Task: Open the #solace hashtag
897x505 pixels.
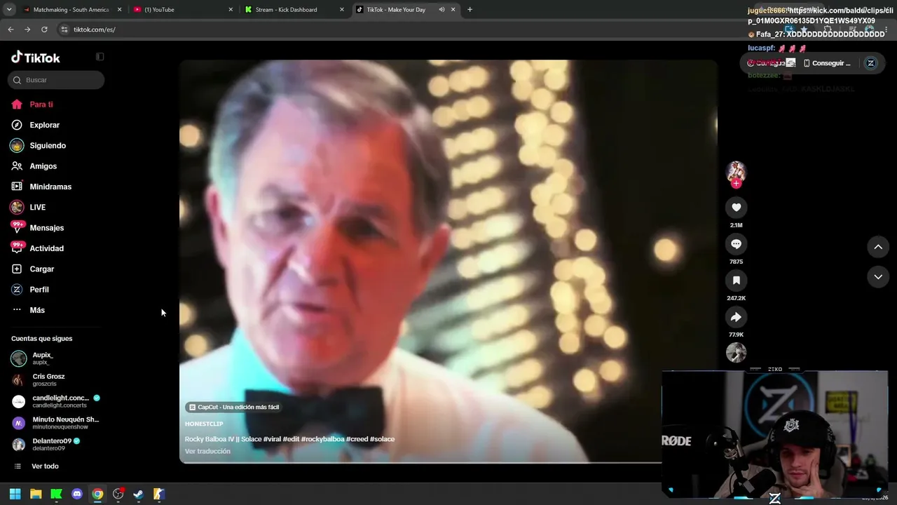Action: click(383, 439)
